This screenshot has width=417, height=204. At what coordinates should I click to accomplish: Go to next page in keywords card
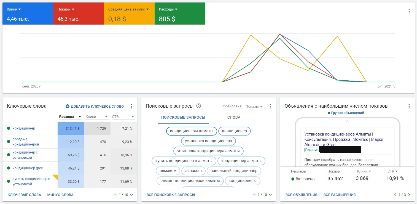(131, 195)
